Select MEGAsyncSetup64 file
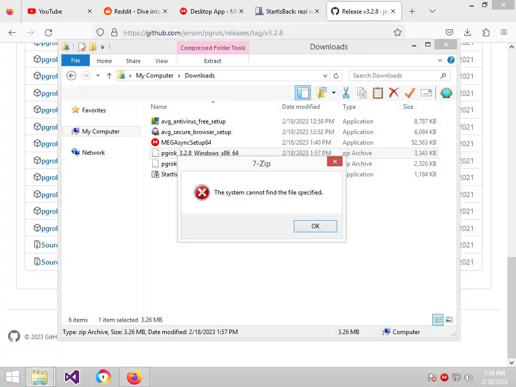The width and height of the screenshot is (516, 387). pos(186,143)
